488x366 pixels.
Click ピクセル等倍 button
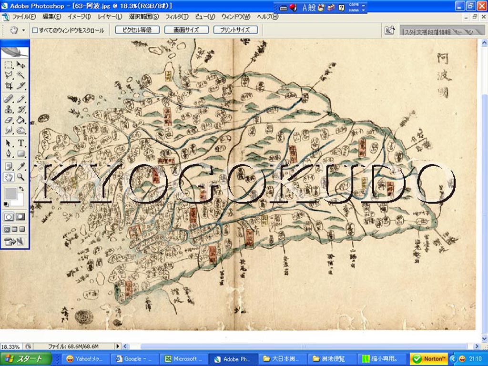(x=137, y=30)
